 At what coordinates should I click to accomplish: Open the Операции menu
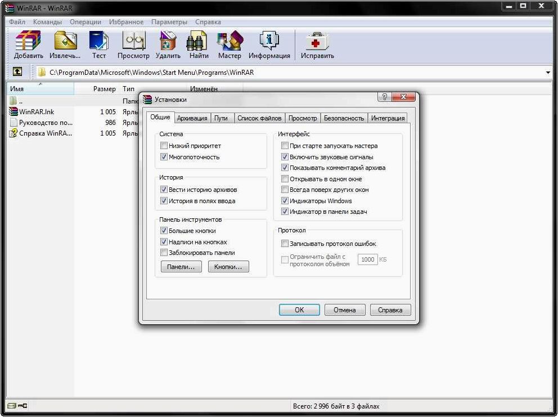pyautogui.click(x=85, y=22)
